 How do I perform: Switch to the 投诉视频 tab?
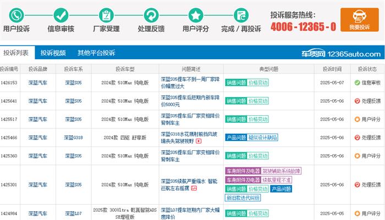point(53,53)
